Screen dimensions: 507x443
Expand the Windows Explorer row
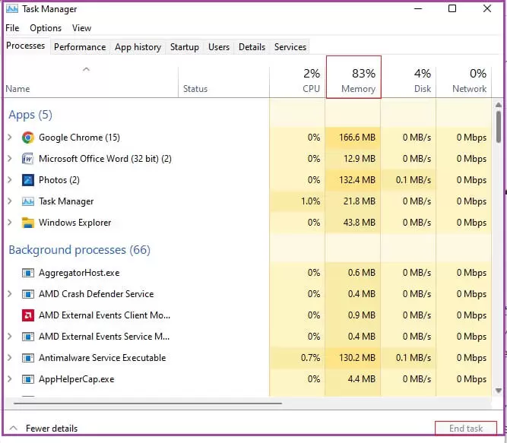coord(10,223)
